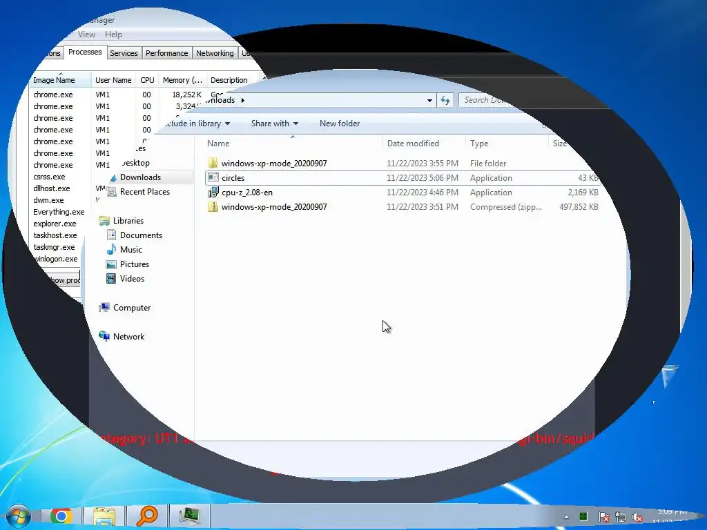Click the cpu-z_2.08-en installer icon

[213, 193]
